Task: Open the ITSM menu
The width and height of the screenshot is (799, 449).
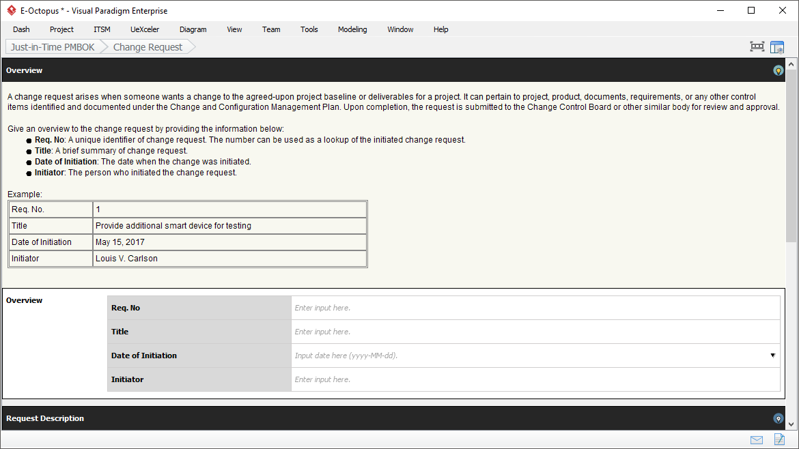Action: 102,29
